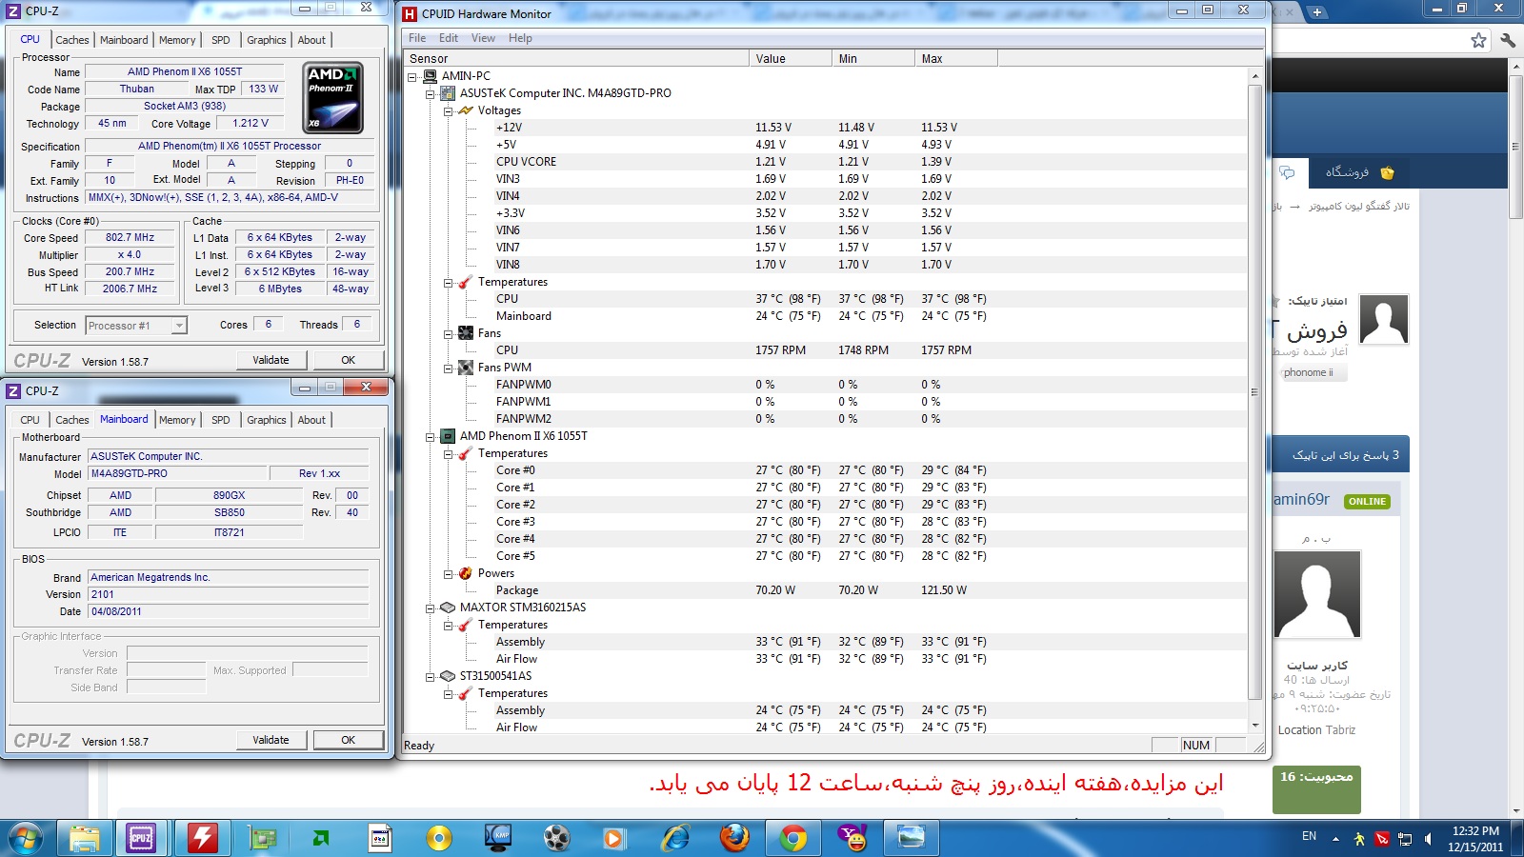Click the AMD Phenom processor chip icon
This screenshot has width=1524, height=857.
[x=448, y=436]
